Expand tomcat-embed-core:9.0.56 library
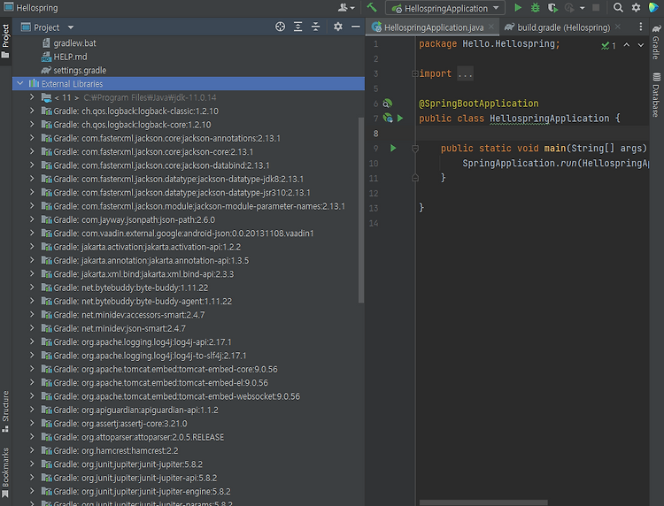The width and height of the screenshot is (664, 506). tap(32, 369)
